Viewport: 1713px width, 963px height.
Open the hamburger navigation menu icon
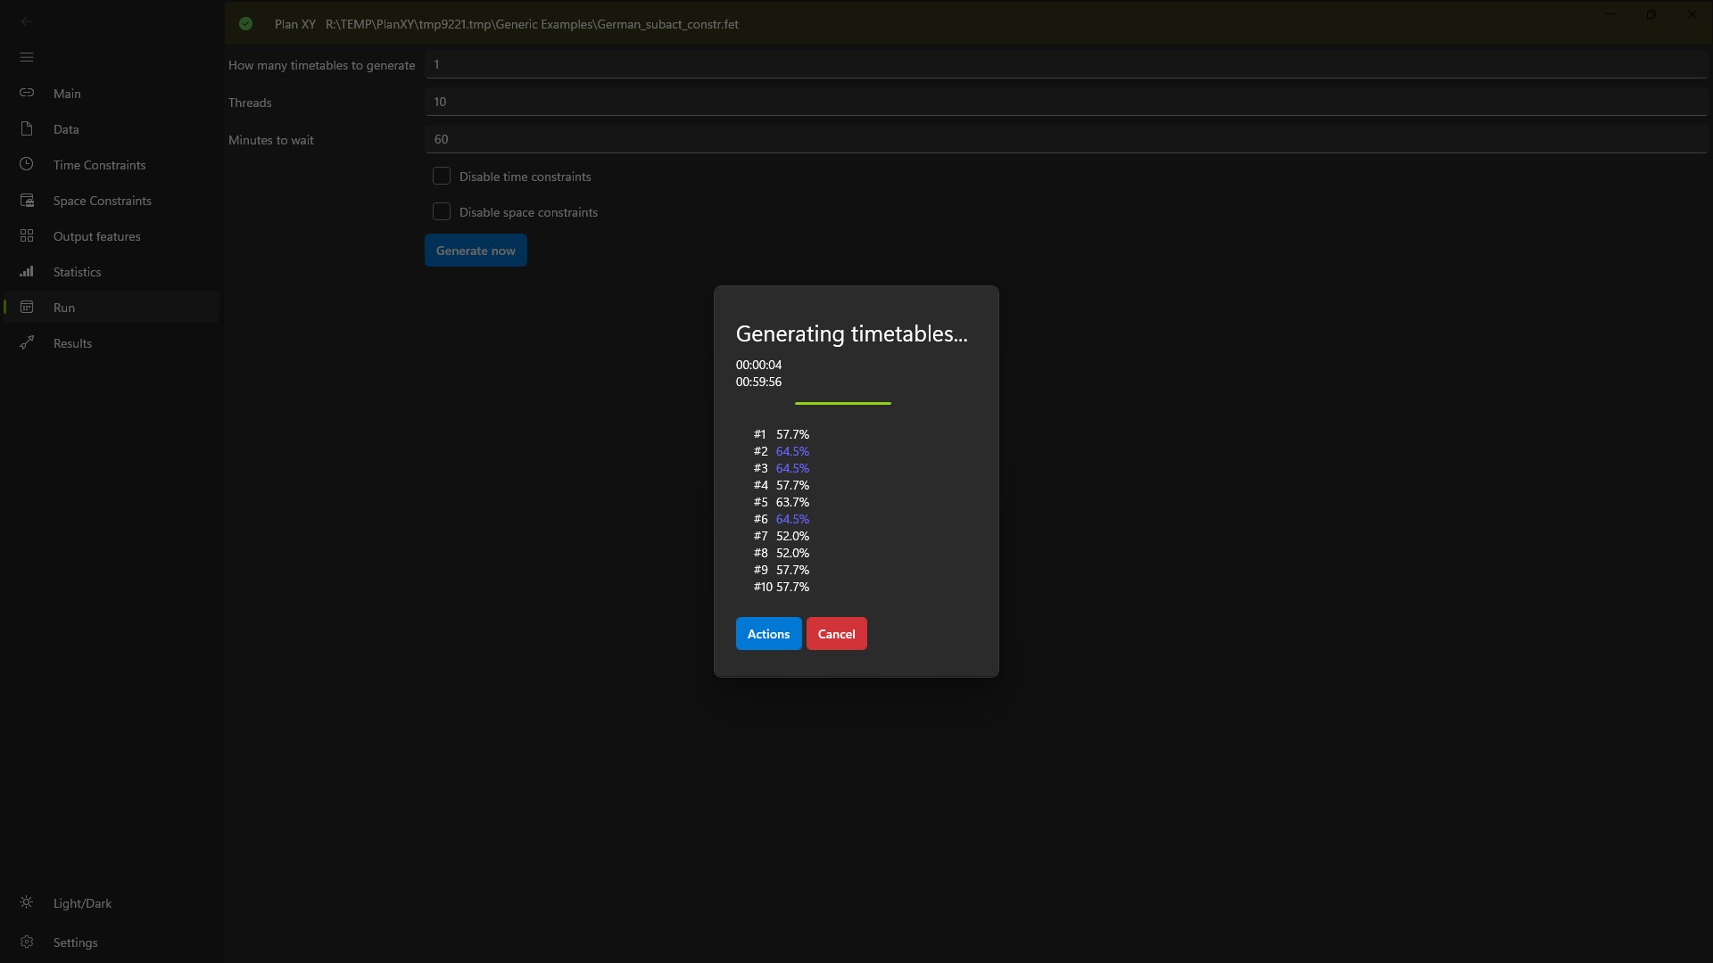coord(27,57)
